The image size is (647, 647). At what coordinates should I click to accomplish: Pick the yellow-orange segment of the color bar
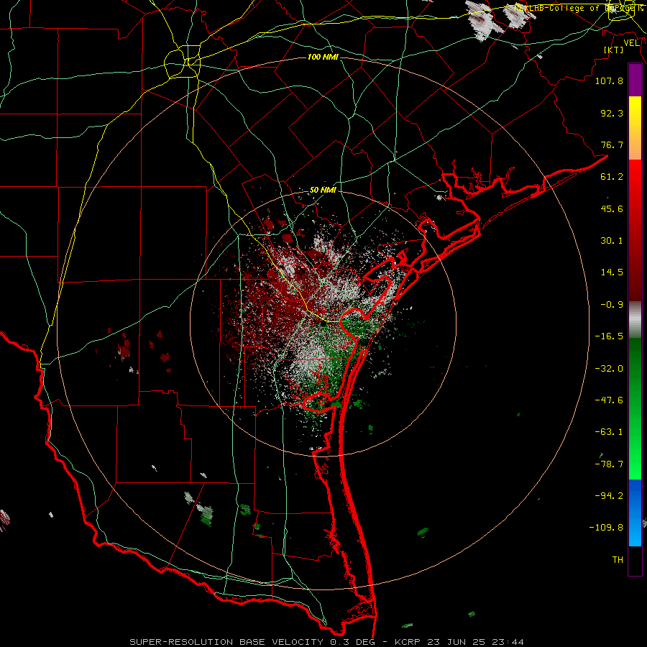[635, 128]
